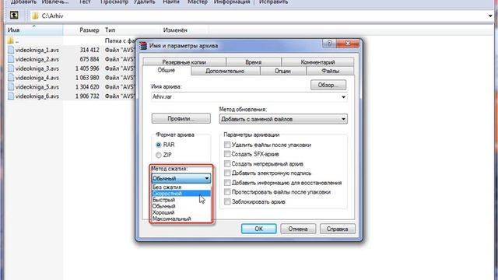Viewport: 498px width, 280px height.
Task: Click 'Добавить' in the WinRAR toolbar
Action: (x=24, y=2)
